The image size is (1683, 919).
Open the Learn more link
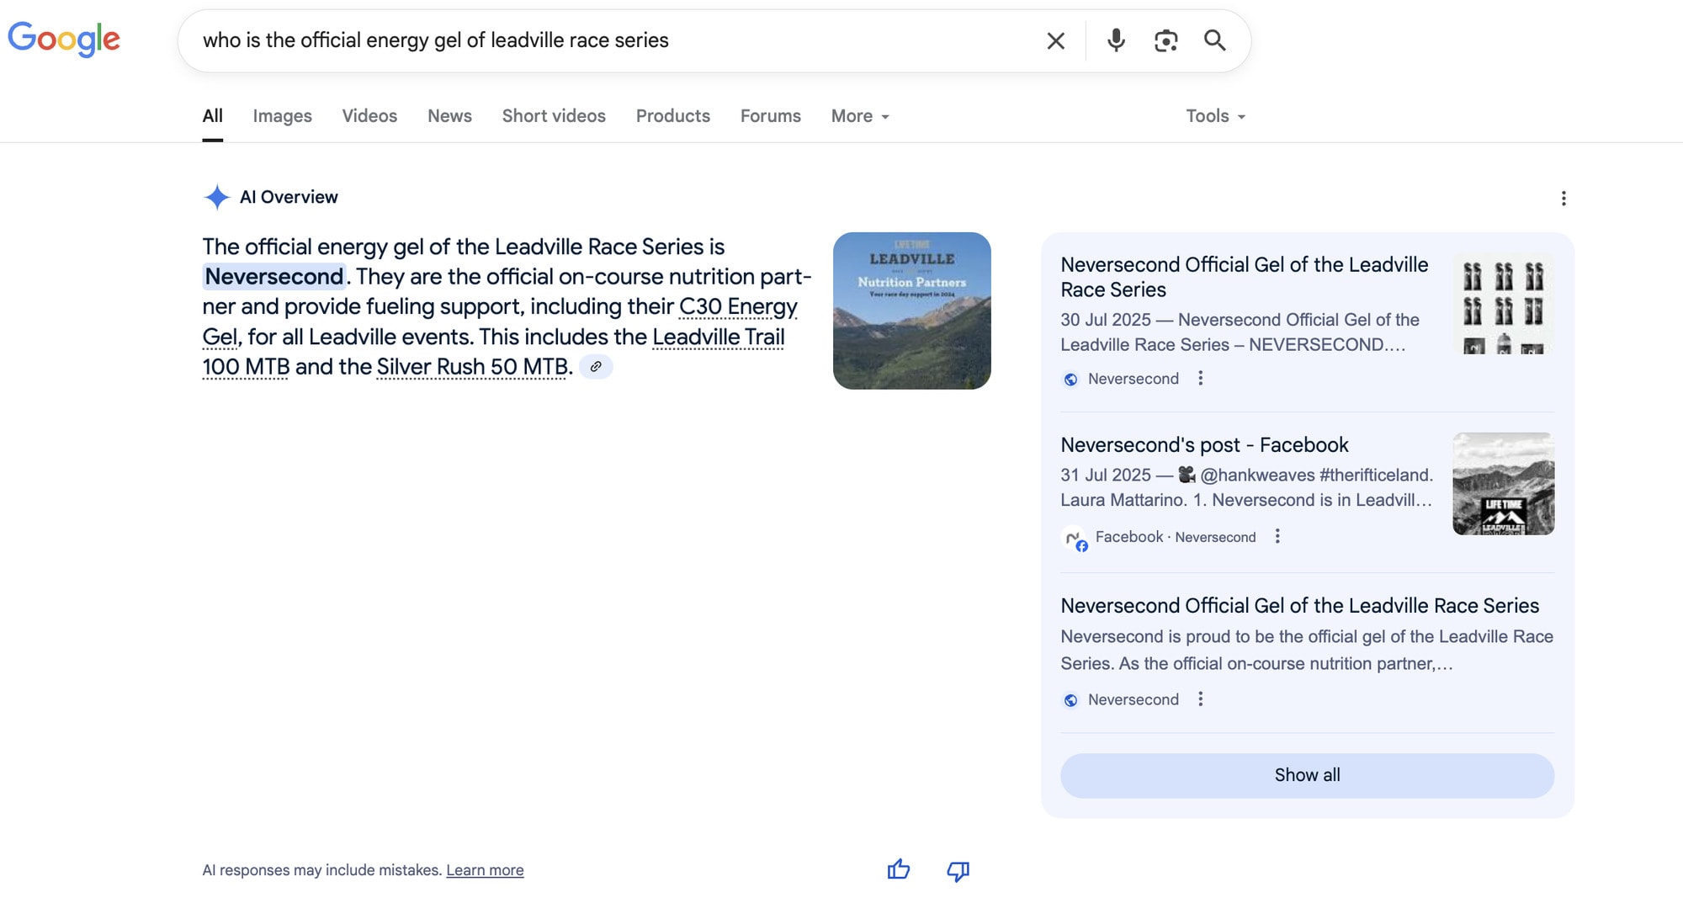click(x=485, y=870)
